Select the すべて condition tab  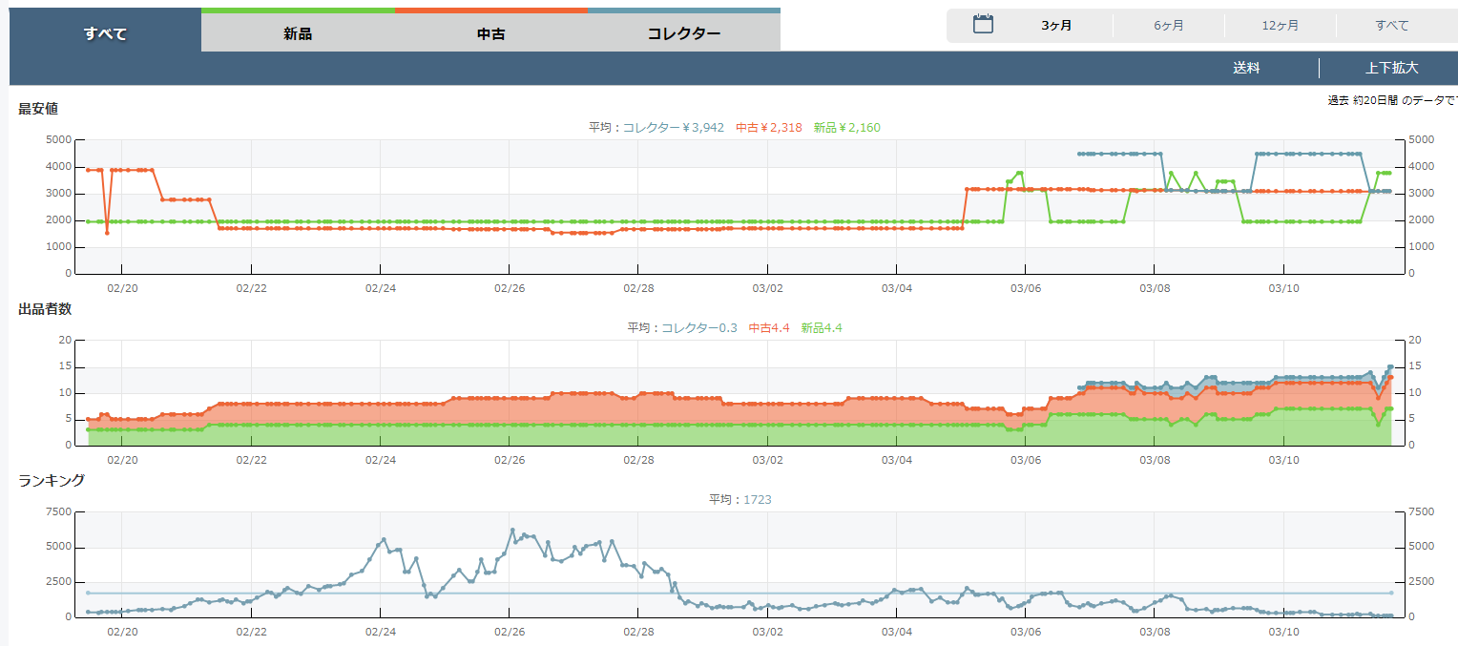[105, 33]
